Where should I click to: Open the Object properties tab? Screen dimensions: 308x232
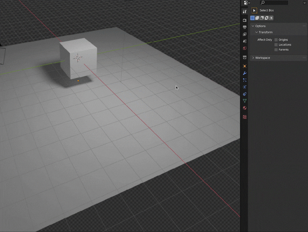[245, 66]
